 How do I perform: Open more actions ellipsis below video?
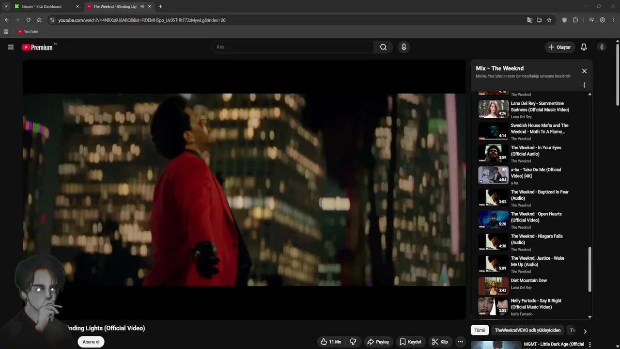460,342
